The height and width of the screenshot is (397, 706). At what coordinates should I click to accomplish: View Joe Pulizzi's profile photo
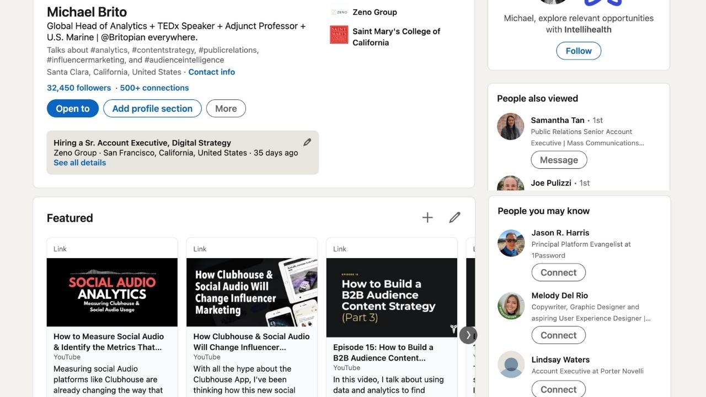(510, 184)
